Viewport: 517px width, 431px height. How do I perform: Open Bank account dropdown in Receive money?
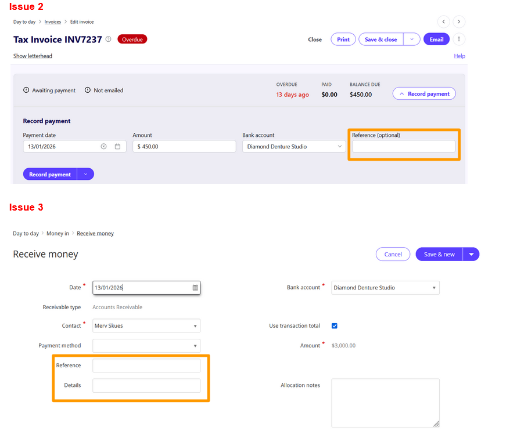[386, 288]
